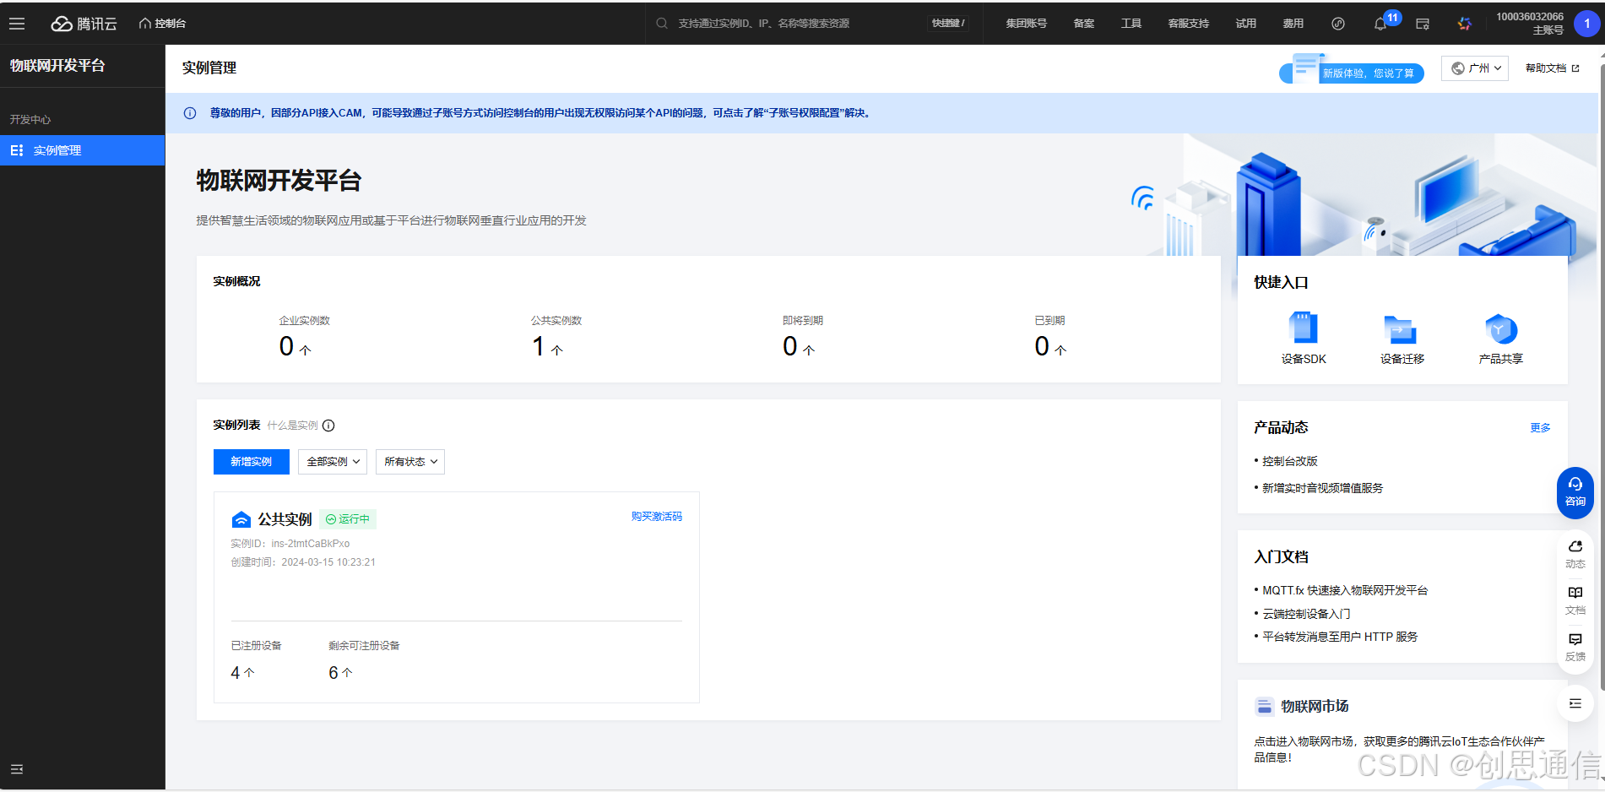Click the console settings panel icon
Image resolution: width=1605 pixels, height=792 pixels.
click(x=1423, y=24)
